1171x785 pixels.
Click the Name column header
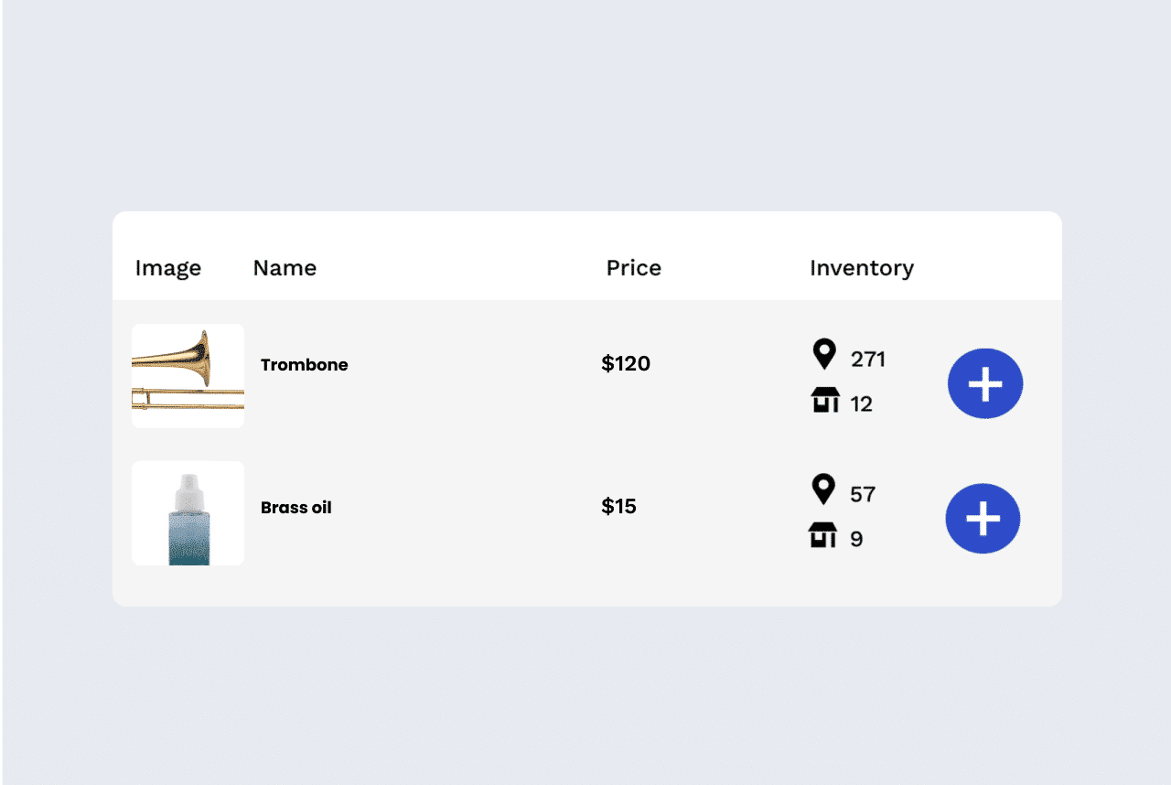(x=285, y=268)
